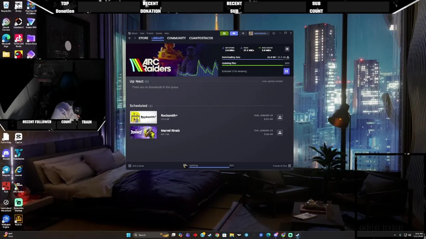Pause the ARC Raiders download

click(286, 71)
